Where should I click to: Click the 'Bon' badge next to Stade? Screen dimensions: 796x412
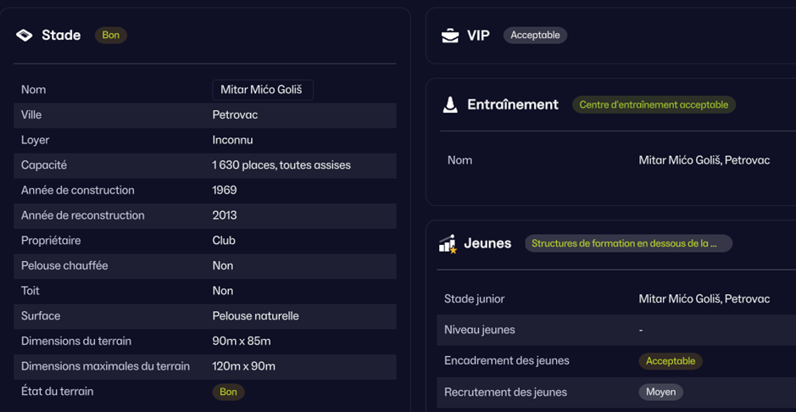click(110, 35)
